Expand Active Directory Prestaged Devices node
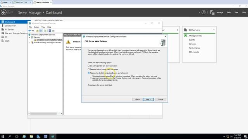248x139 pixels. (29, 42)
